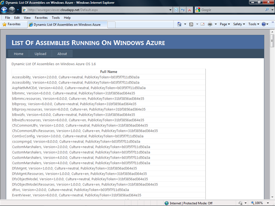Click the AspNetMMCExt assembly row
275x206 pixels.
109,88
